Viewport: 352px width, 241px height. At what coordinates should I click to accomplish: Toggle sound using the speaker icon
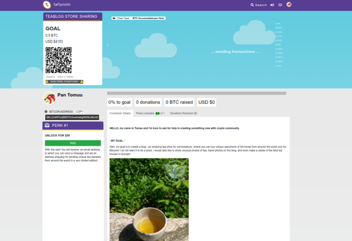coord(272,5)
